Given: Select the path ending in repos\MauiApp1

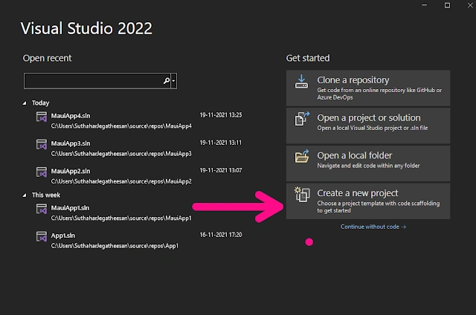Looking at the screenshot, I should tap(121, 218).
